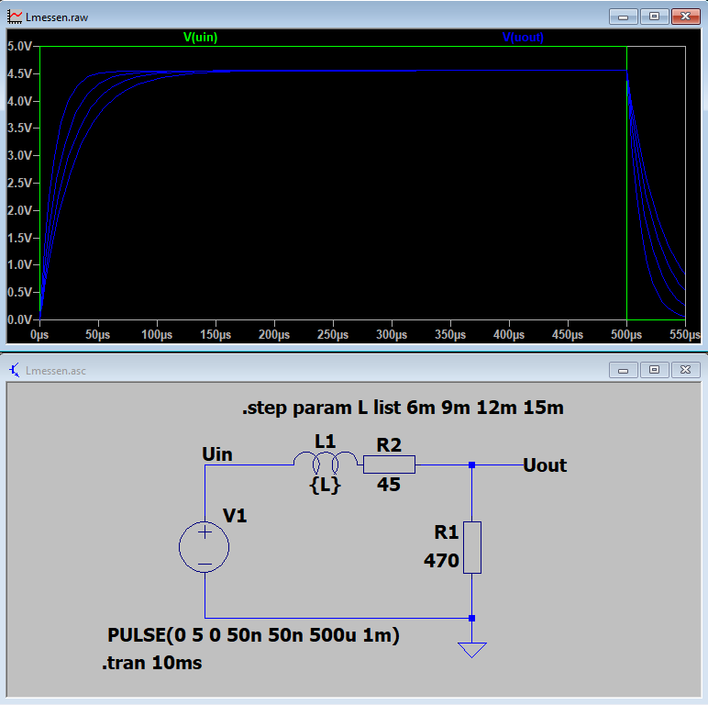Click the junction node near Uout
The height and width of the screenshot is (705, 708).
coord(472,465)
